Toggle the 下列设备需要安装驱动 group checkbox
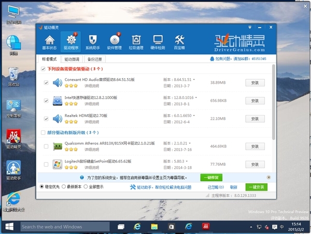 click(43, 69)
